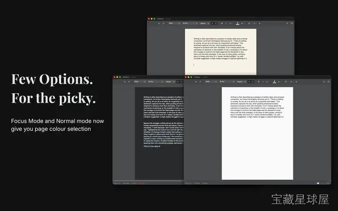This screenshot has width=338, height=211.
Task: Open Regular weight dropdown in left window
Action: pos(170,82)
